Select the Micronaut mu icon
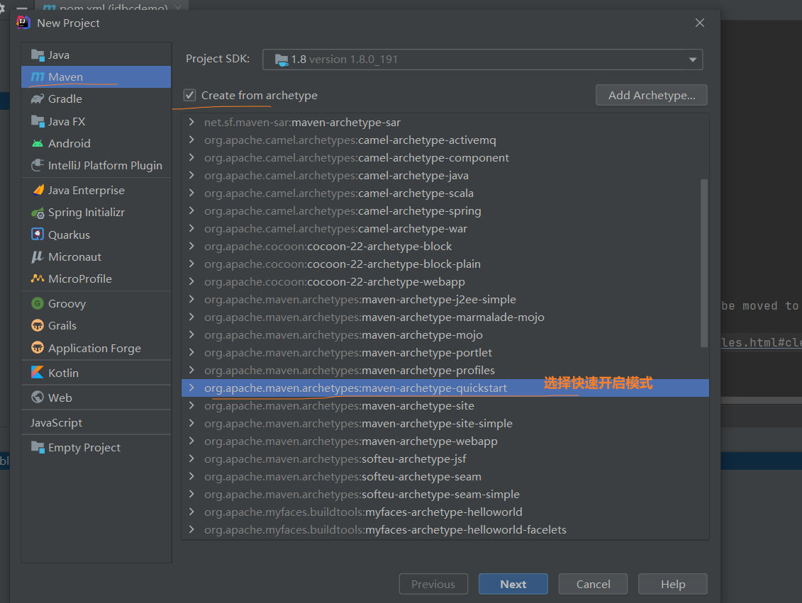The height and width of the screenshot is (603, 802). click(38, 257)
